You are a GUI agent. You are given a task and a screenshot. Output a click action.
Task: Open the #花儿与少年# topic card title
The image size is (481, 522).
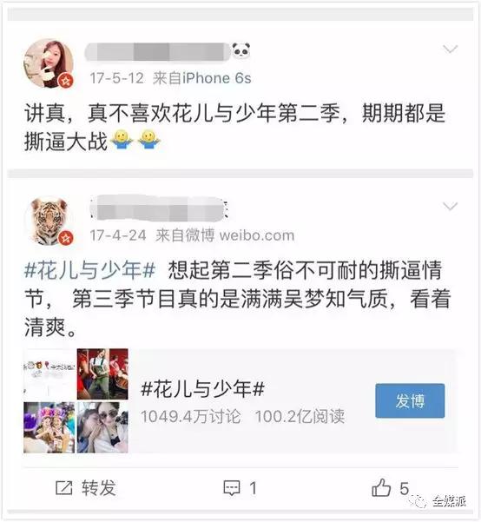[202, 388]
